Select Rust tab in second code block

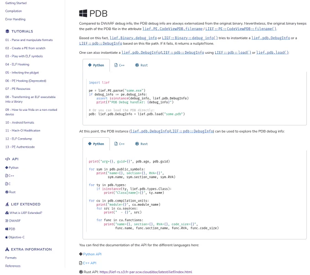point(142,144)
